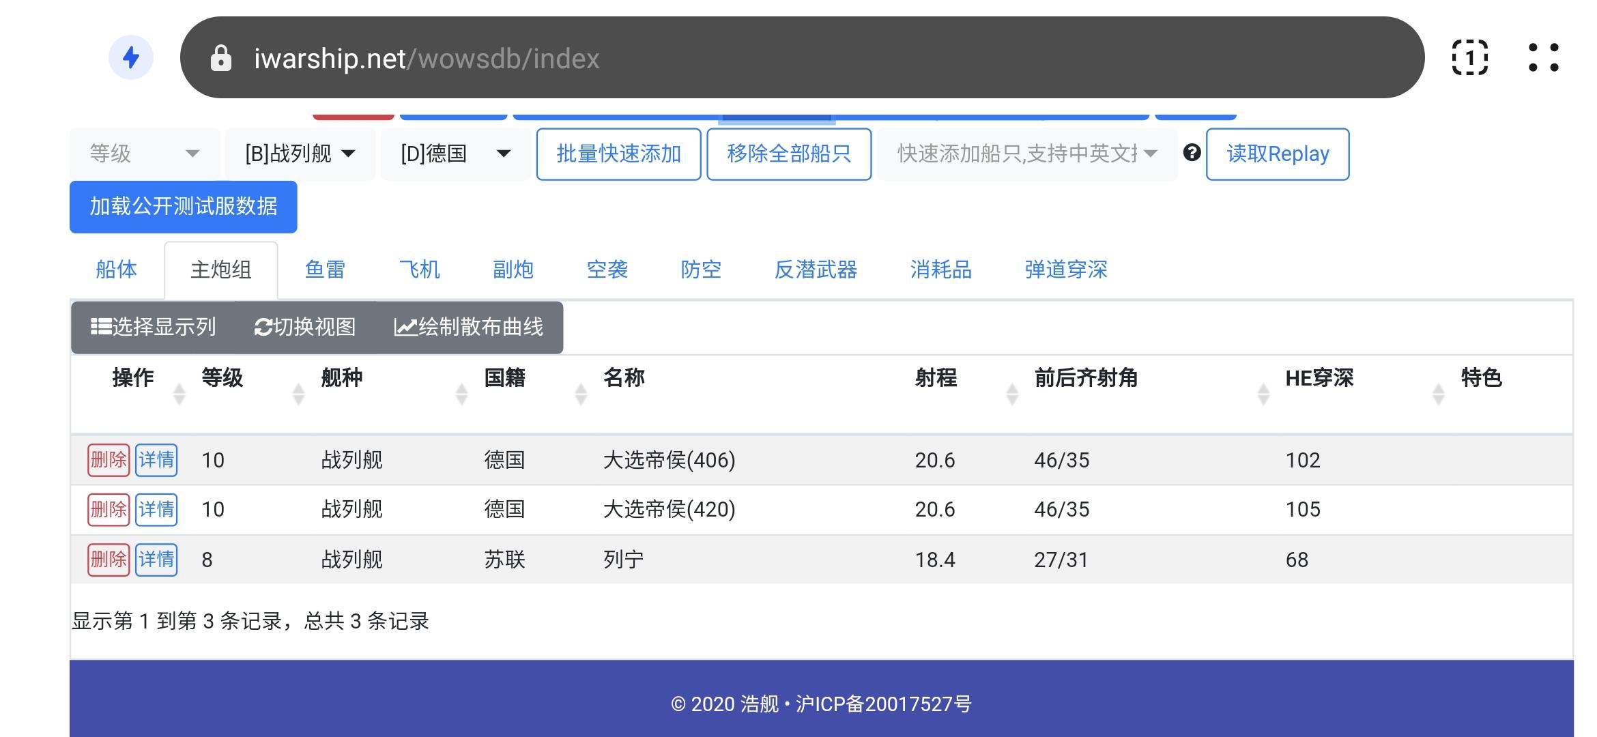Expand the 等级 tier dropdown
Viewport: 1597px width, 737px height.
(x=145, y=154)
